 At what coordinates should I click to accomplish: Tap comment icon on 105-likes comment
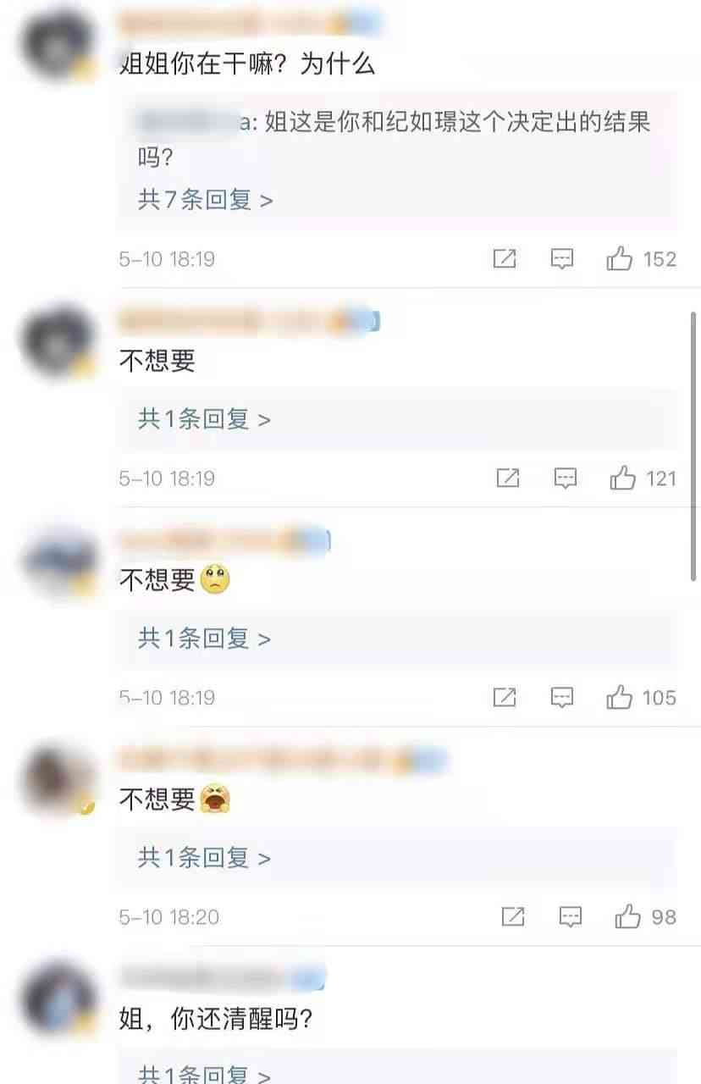(x=562, y=698)
